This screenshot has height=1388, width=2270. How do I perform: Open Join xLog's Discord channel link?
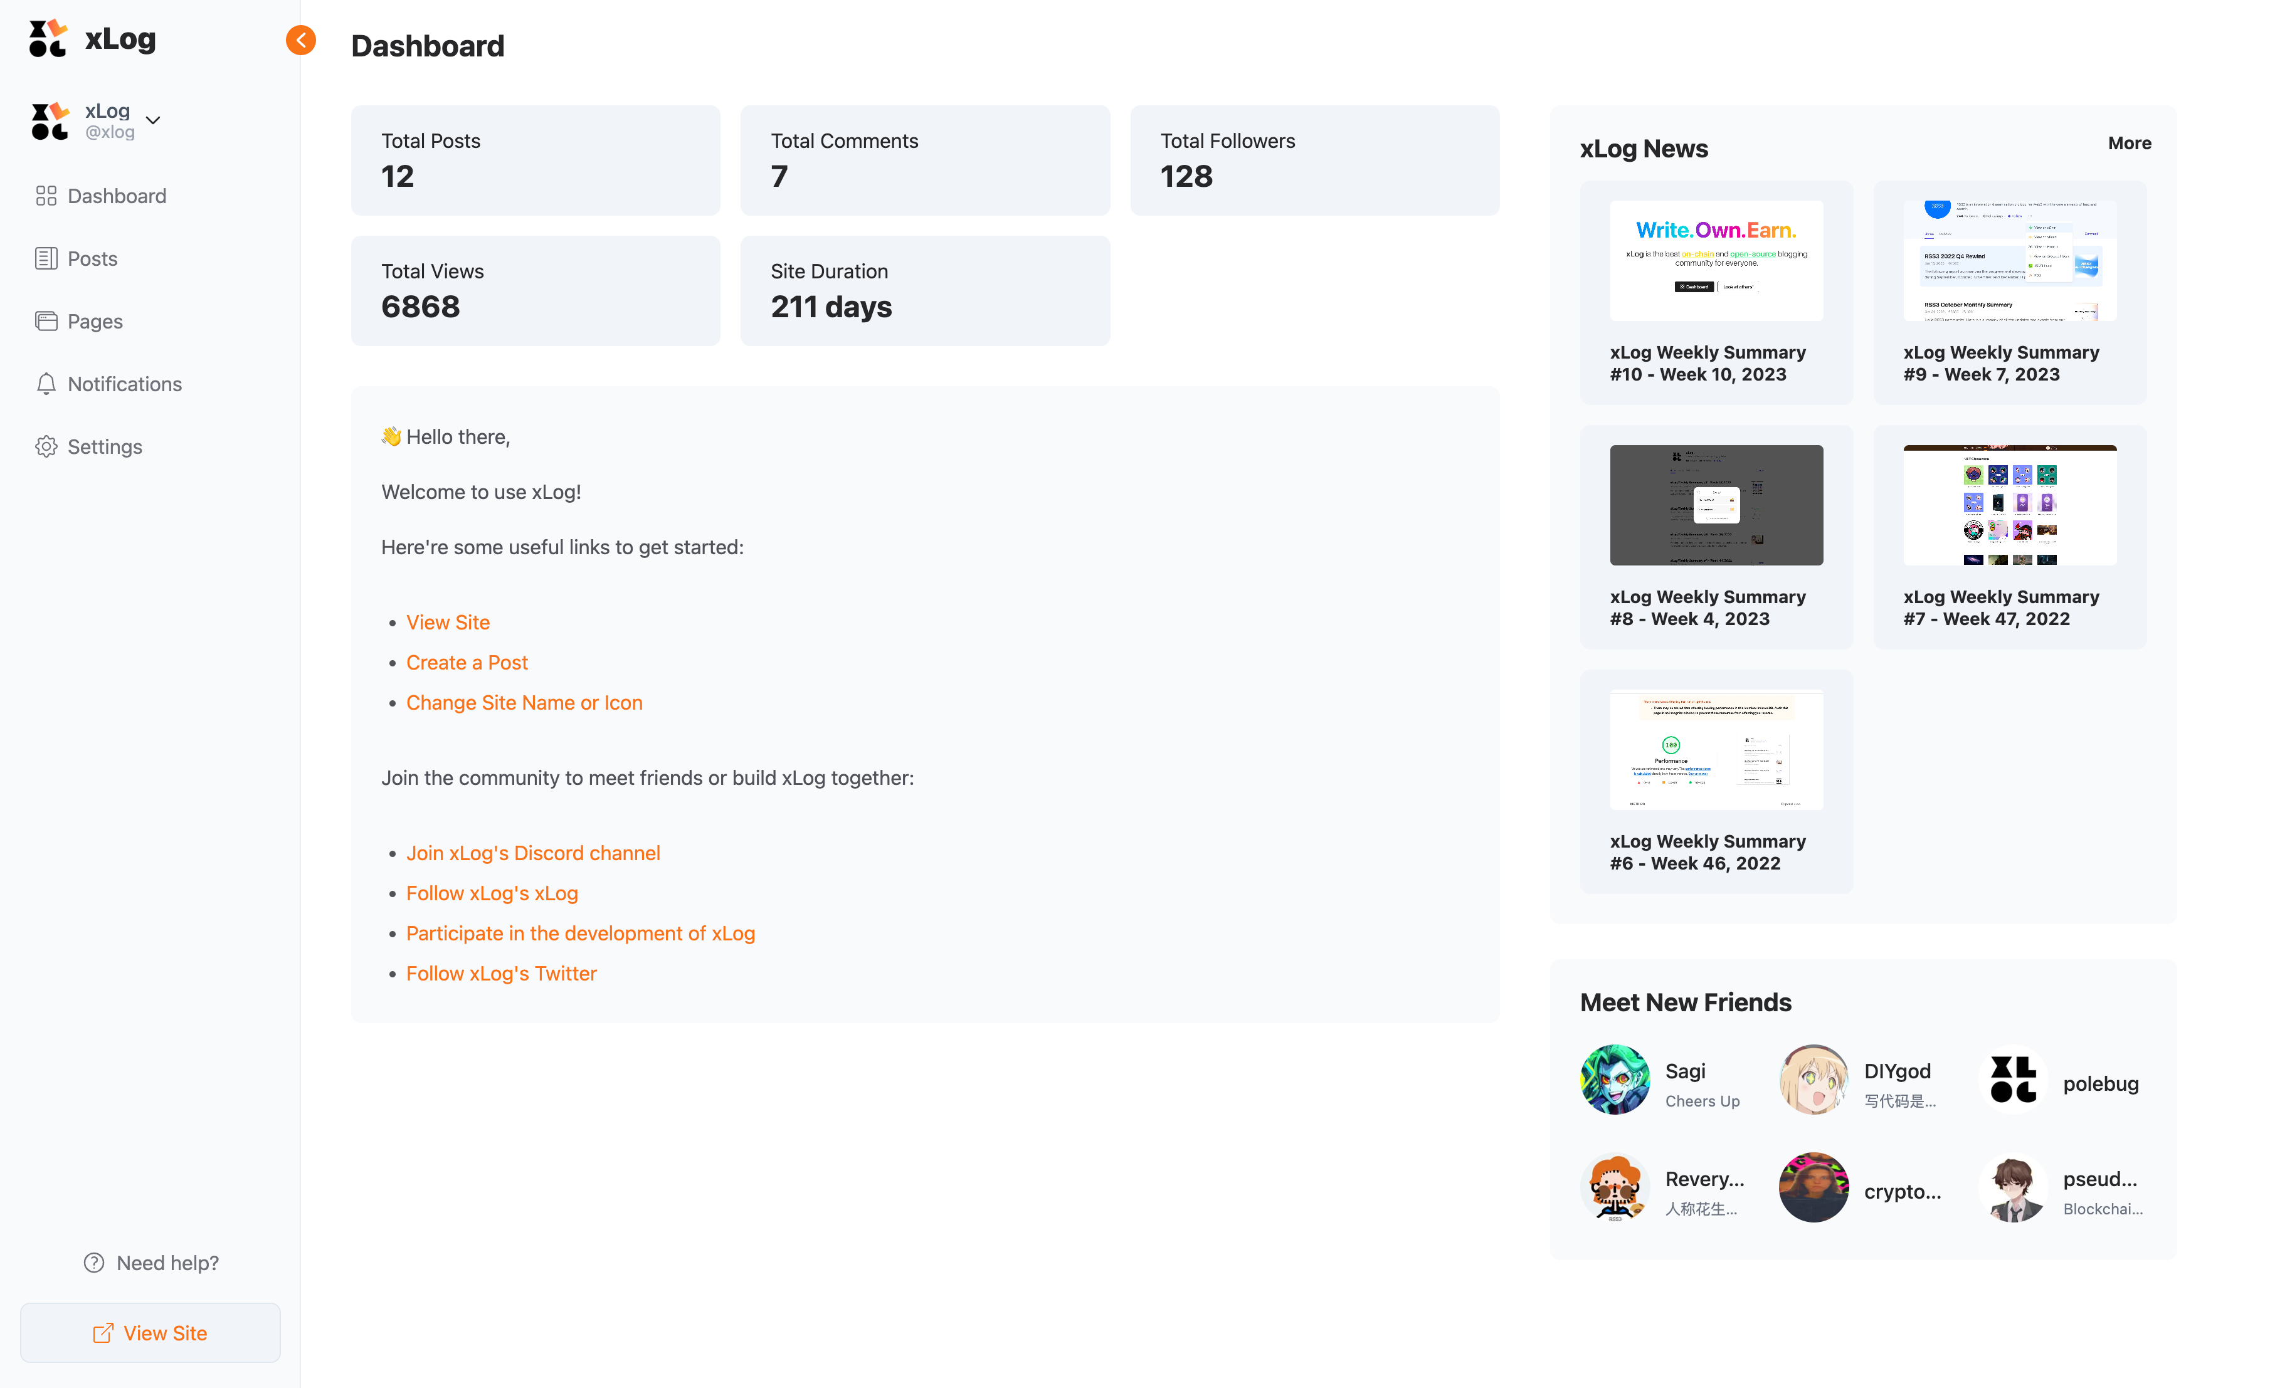(x=534, y=853)
